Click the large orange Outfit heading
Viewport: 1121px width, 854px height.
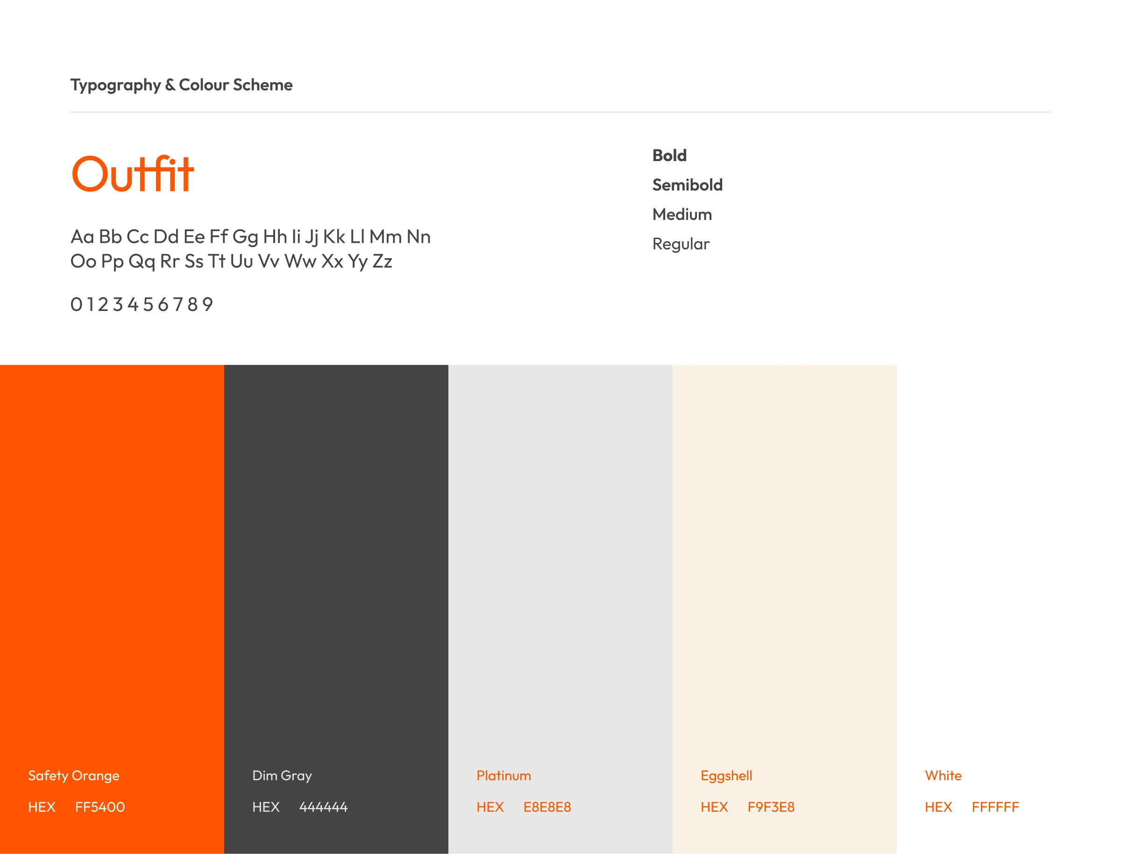[x=133, y=174]
